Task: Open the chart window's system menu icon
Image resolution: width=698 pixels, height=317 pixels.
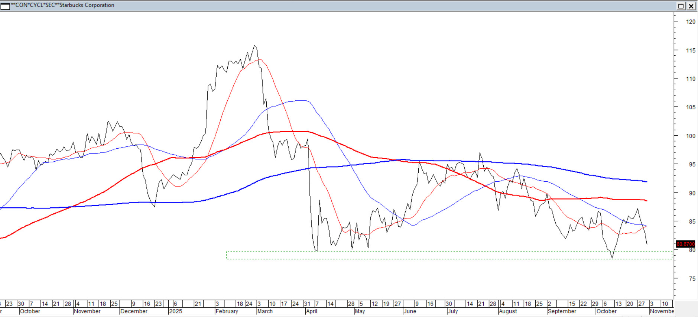Action: [5, 6]
